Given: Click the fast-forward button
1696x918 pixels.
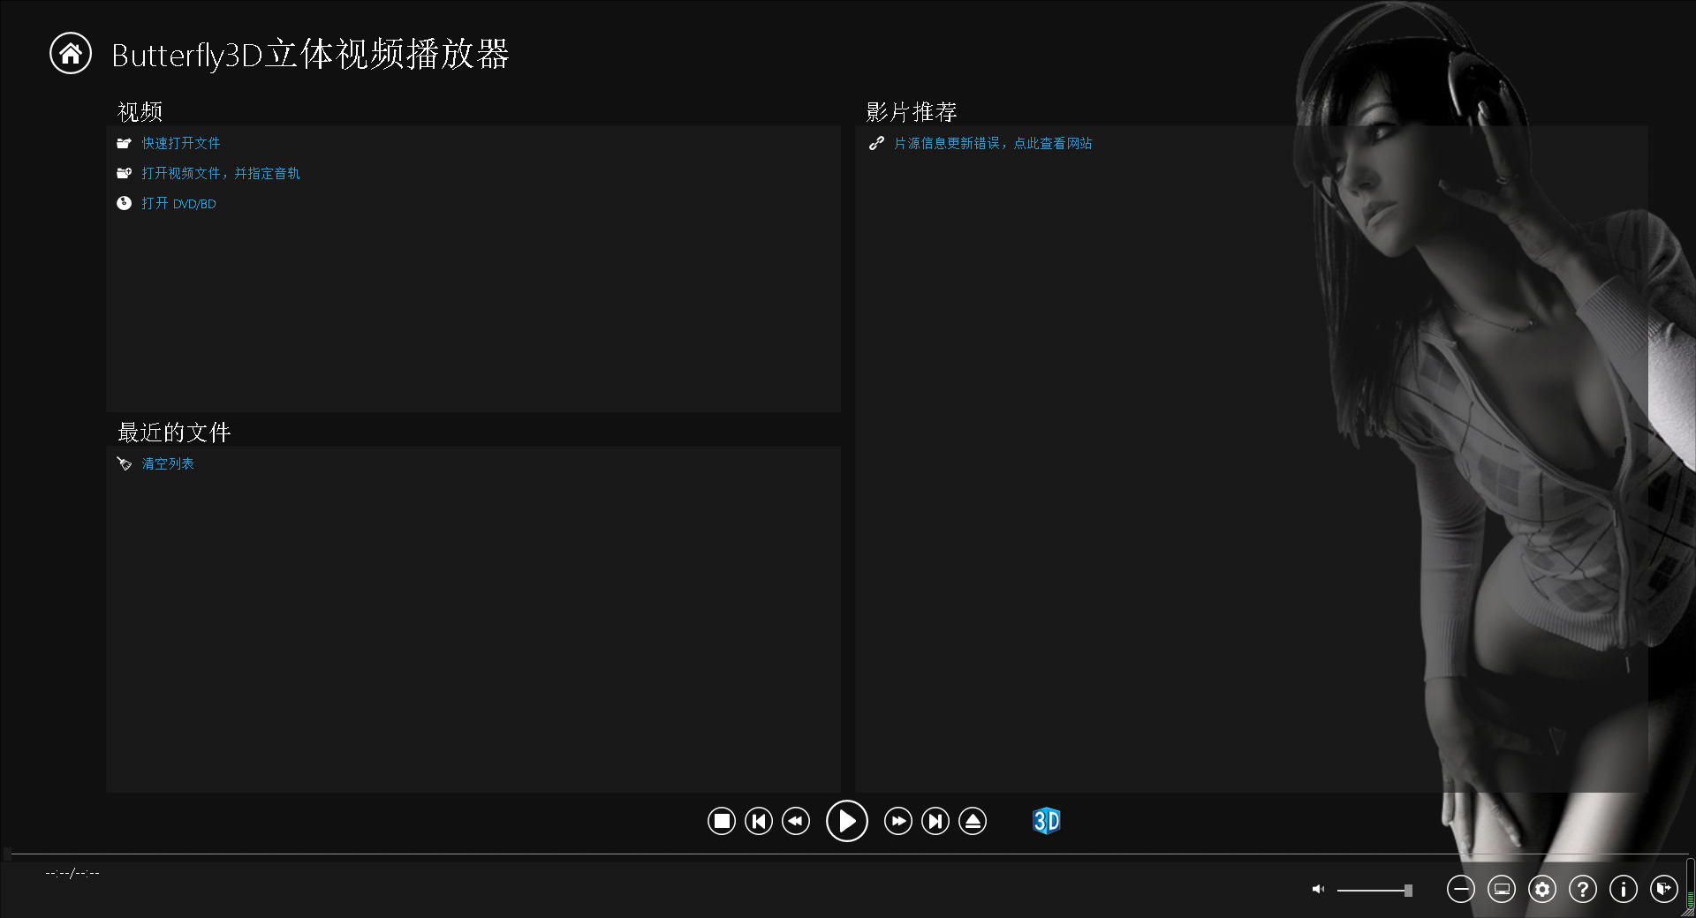Looking at the screenshot, I should coord(898,822).
